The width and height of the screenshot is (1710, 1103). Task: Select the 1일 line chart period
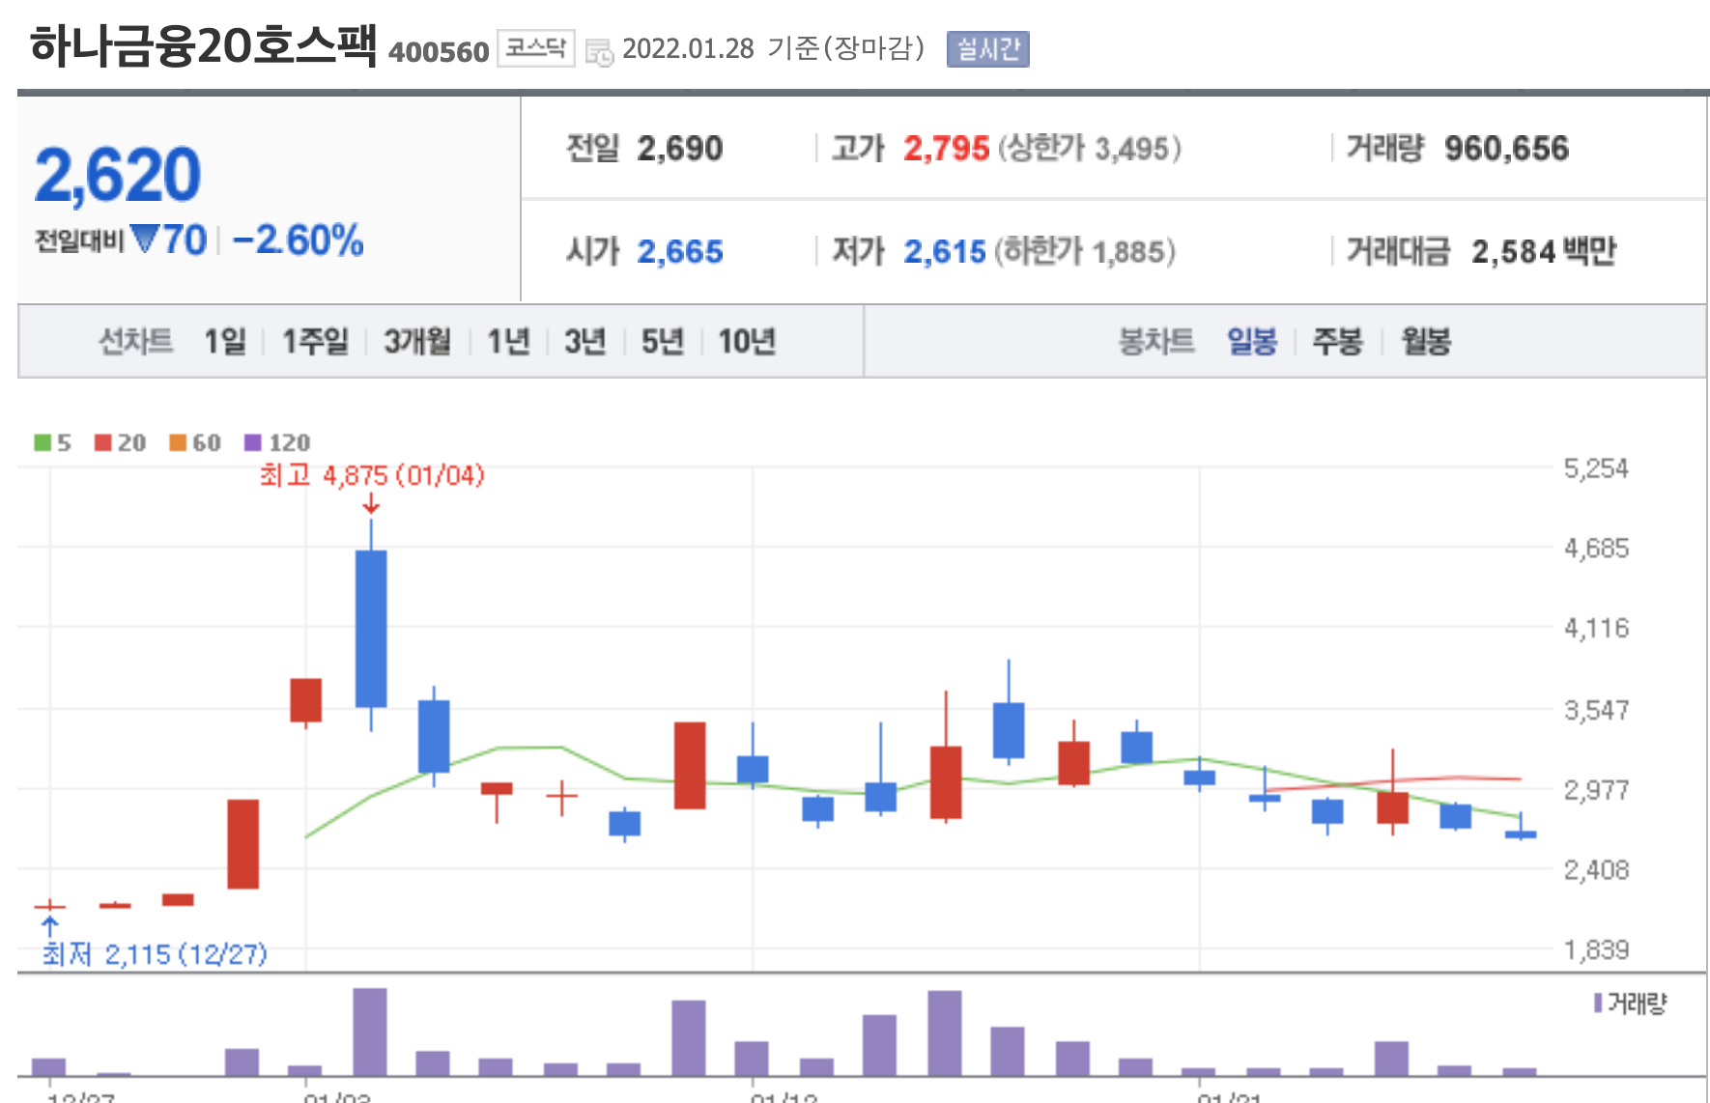click(x=224, y=341)
